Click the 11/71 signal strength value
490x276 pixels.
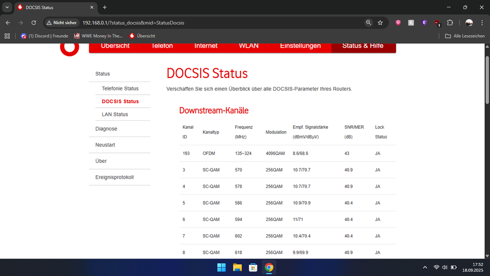298,220
